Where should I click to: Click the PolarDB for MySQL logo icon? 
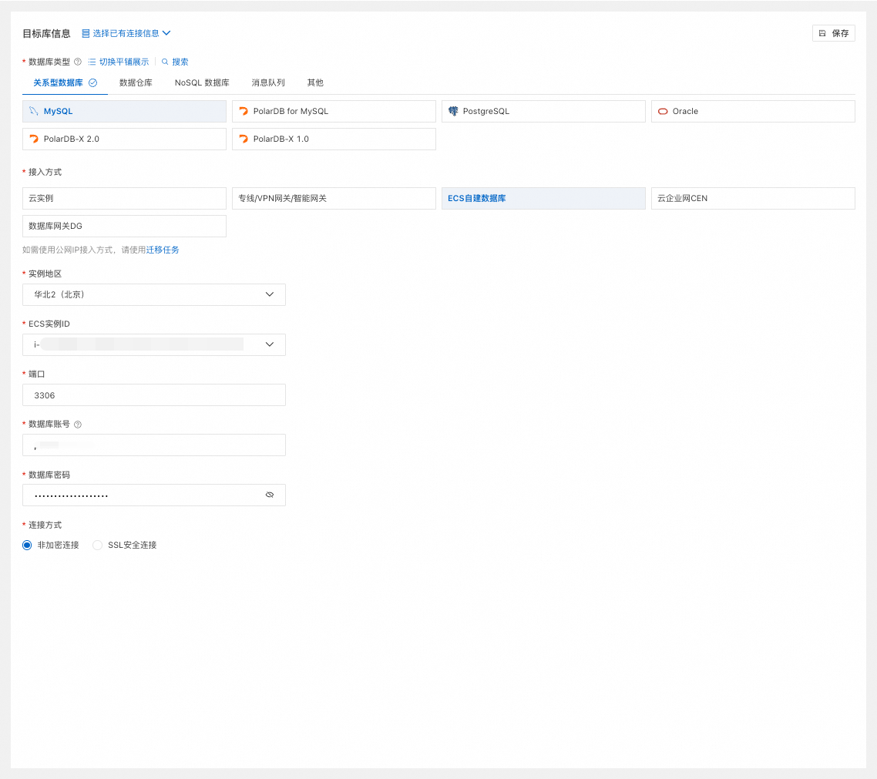point(244,111)
